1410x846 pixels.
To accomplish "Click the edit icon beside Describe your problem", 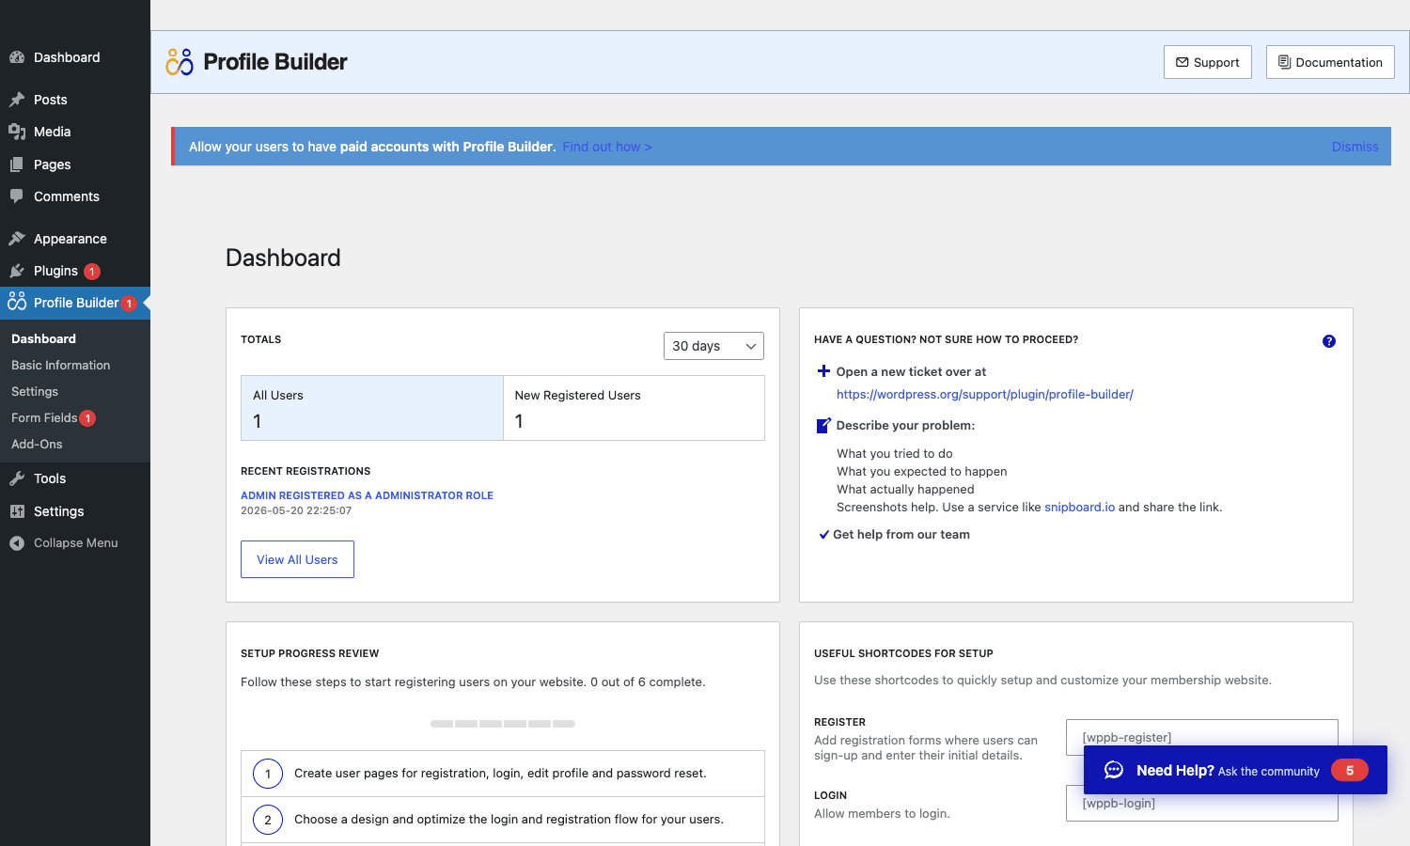I will 823,426.
